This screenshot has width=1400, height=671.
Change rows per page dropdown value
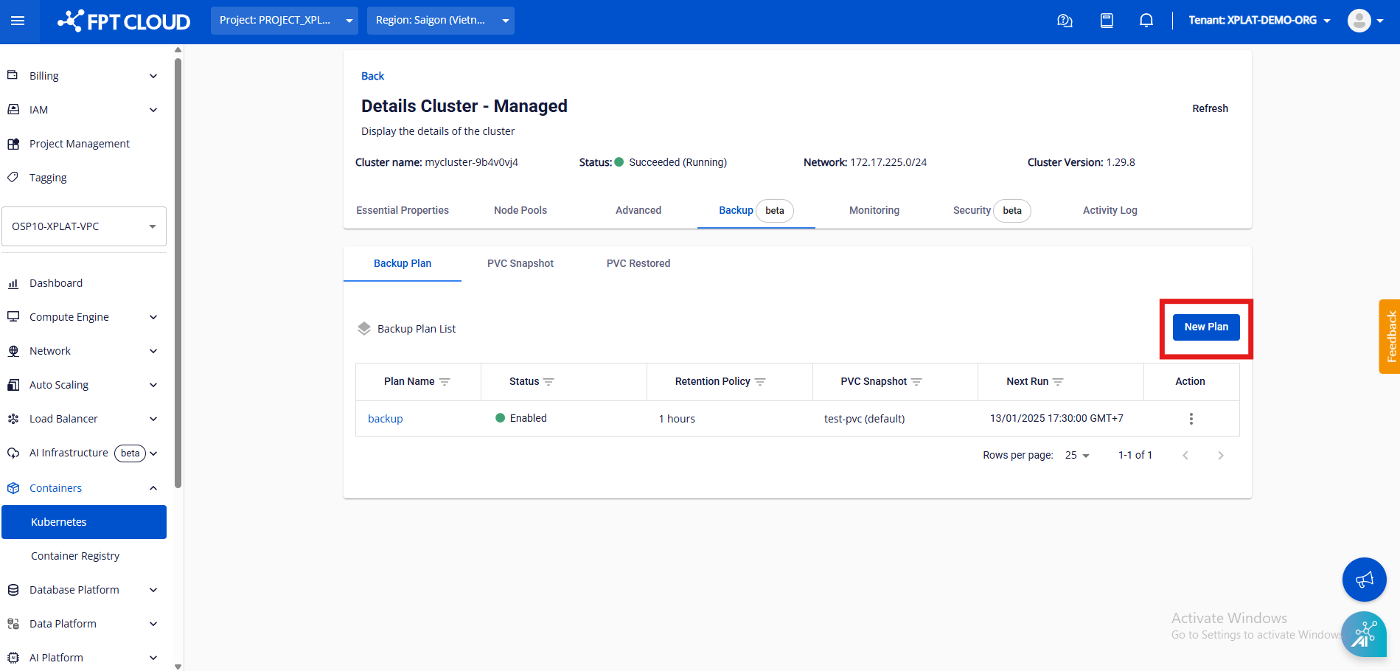[x=1077, y=456]
